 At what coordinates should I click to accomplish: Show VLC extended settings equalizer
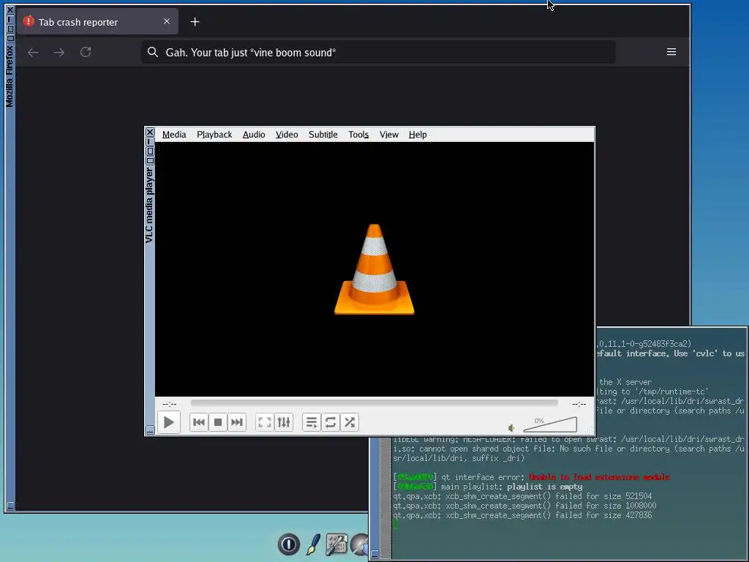pyautogui.click(x=284, y=422)
